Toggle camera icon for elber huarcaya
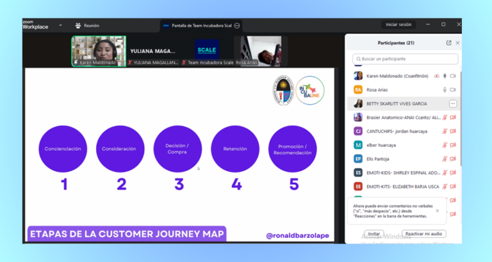The width and height of the screenshot is (492, 262). click(x=453, y=145)
